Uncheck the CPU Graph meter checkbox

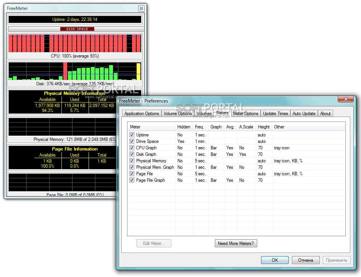[132, 147]
